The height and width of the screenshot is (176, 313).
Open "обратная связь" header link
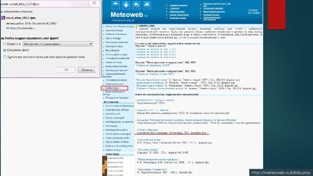click(x=177, y=12)
